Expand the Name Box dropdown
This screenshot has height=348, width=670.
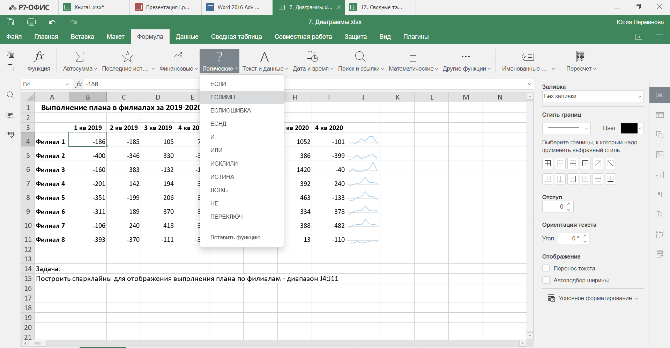tap(67, 84)
